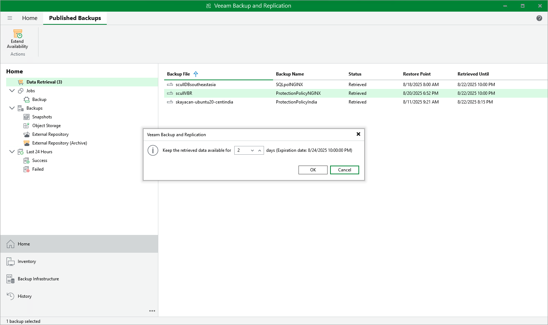Image resolution: width=548 pixels, height=325 pixels.
Task: Click the History clock icon
Action: (11, 296)
